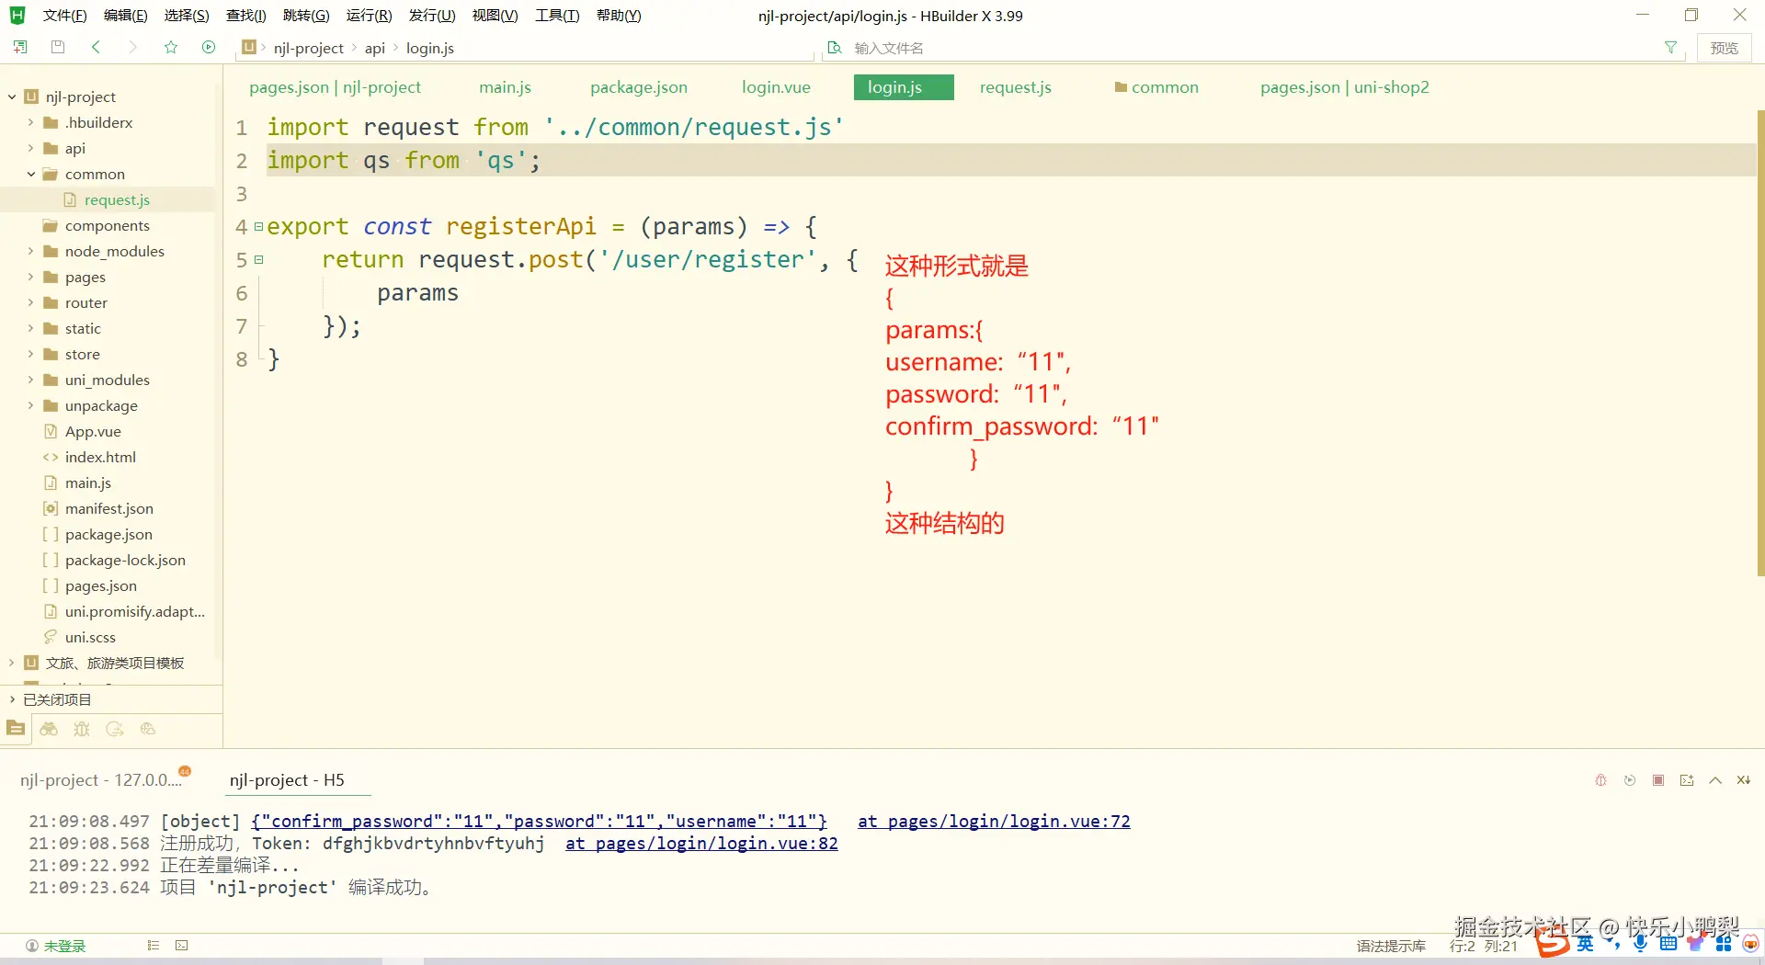Stop the running project in console
This screenshot has width=1765, height=965.
tap(1658, 780)
